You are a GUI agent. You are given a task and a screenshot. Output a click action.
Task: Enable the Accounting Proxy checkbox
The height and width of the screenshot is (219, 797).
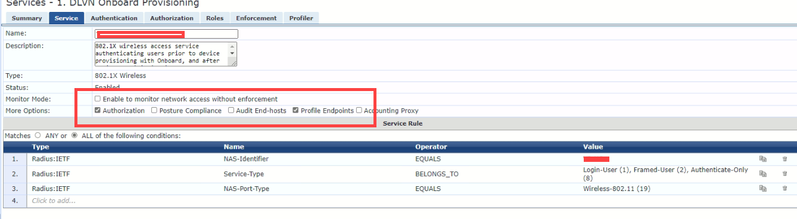click(x=359, y=111)
